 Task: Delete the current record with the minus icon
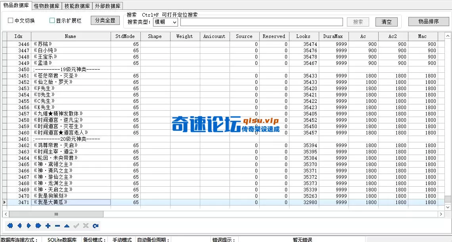[57, 225]
